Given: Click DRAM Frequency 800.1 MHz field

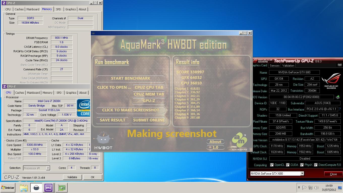Looking at the screenshot, I should (62, 38).
